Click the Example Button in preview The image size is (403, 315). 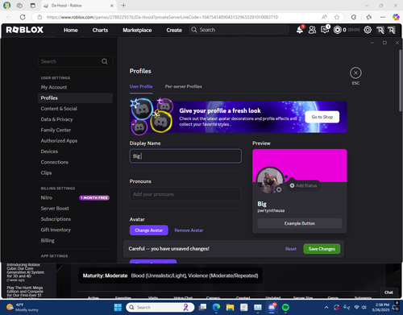pos(300,223)
